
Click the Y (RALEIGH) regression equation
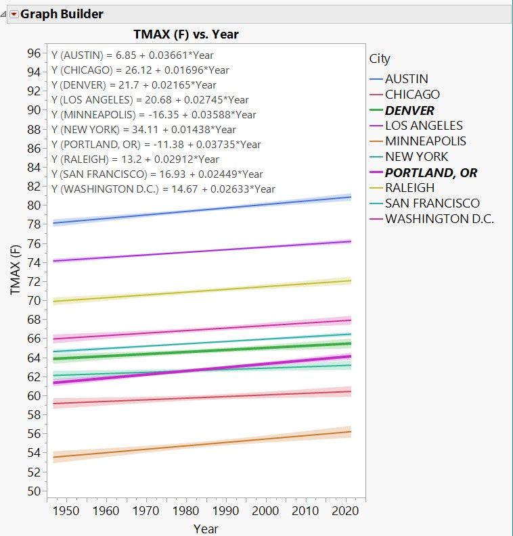[x=135, y=160]
